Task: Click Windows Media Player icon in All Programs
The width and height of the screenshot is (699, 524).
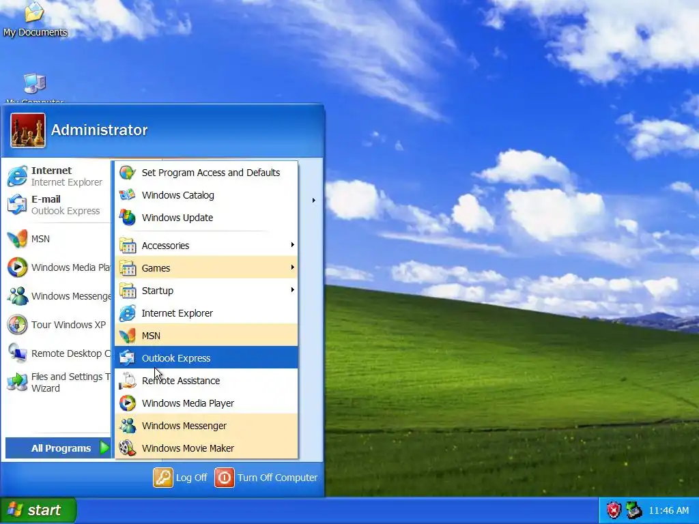Action: [x=128, y=403]
